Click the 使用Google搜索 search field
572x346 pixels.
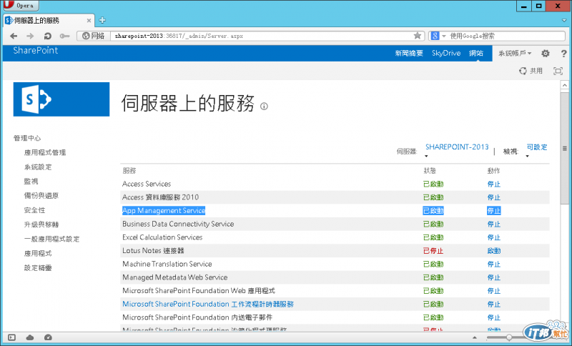(x=506, y=36)
